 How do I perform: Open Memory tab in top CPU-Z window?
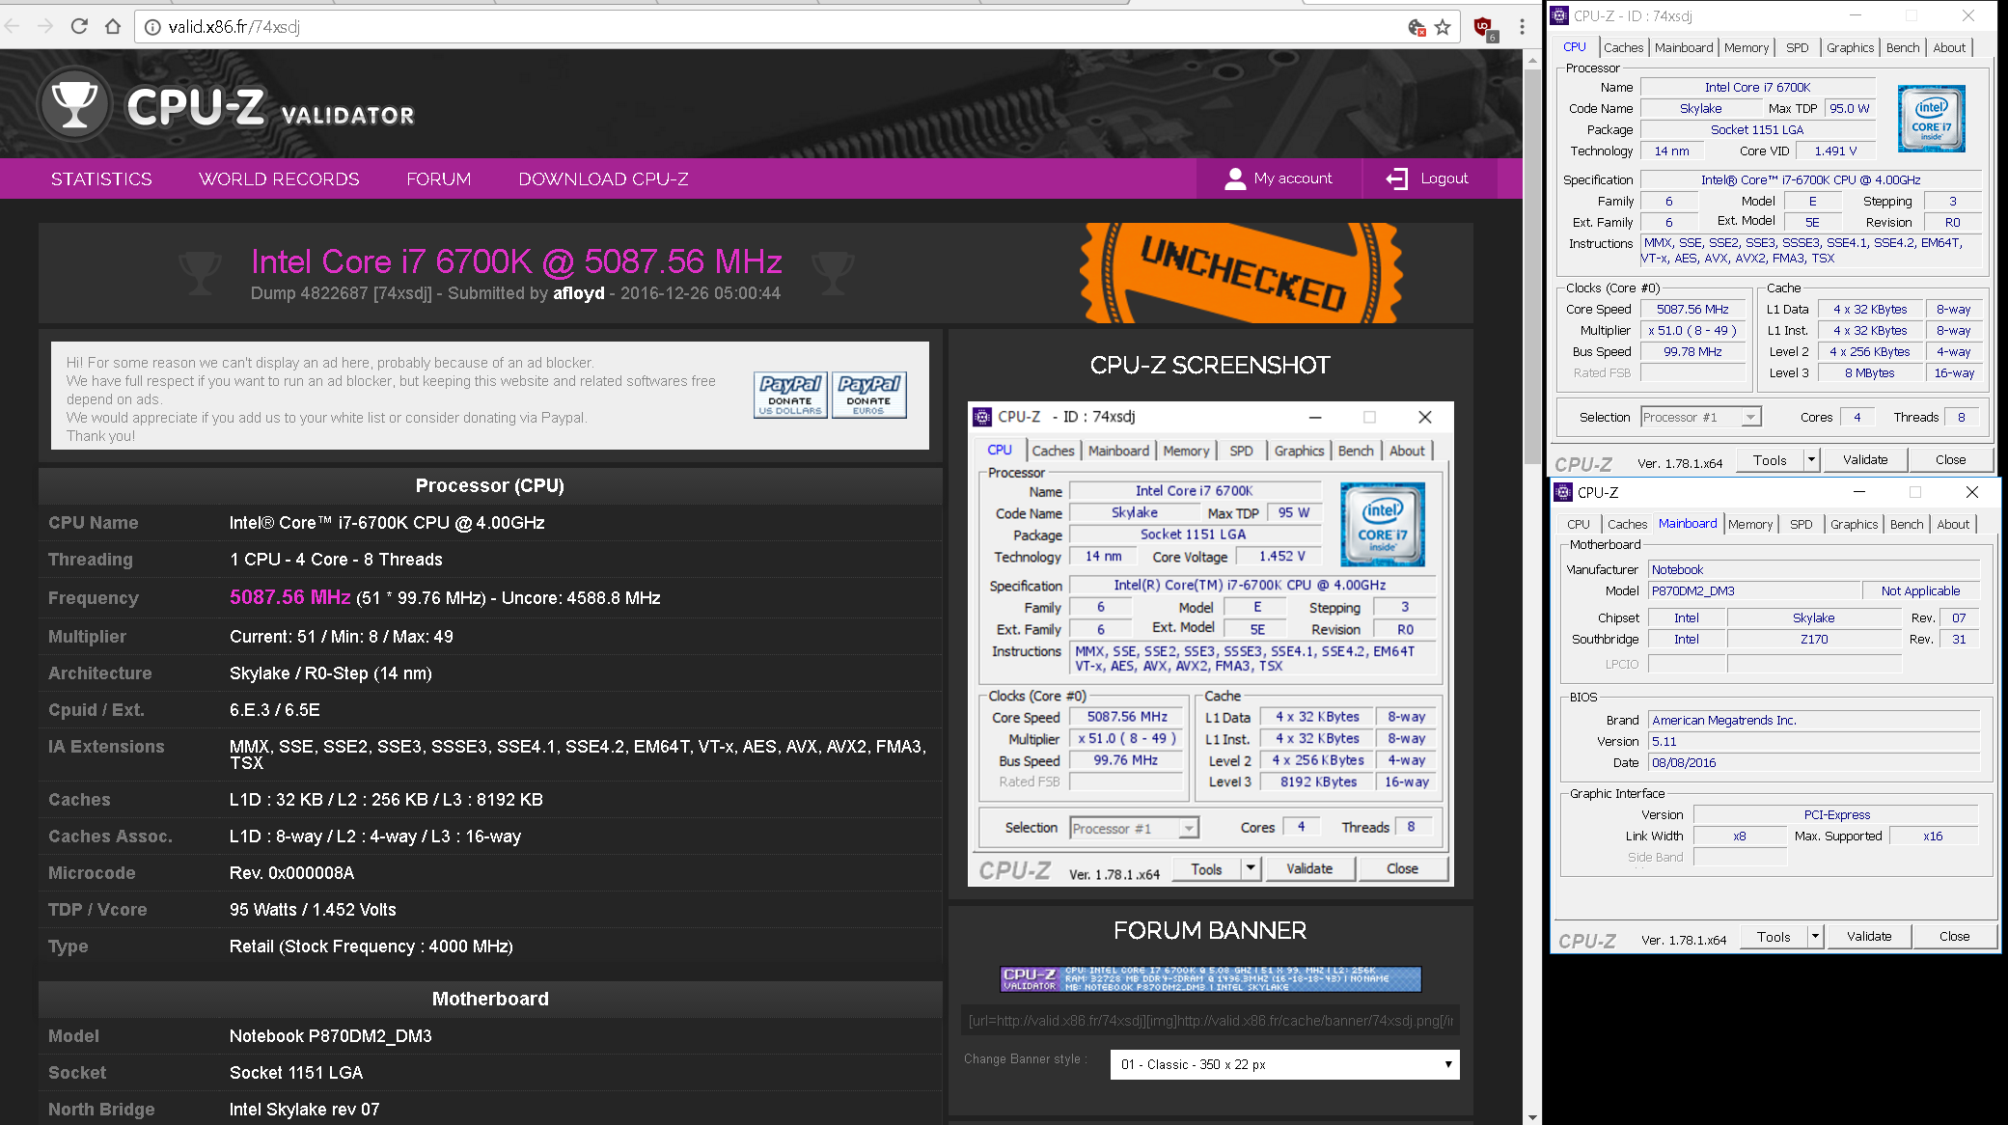pyautogui.click(x=1747, y=47)
